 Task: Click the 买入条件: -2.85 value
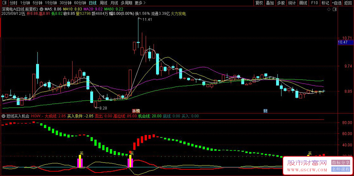tap(80, 116)
